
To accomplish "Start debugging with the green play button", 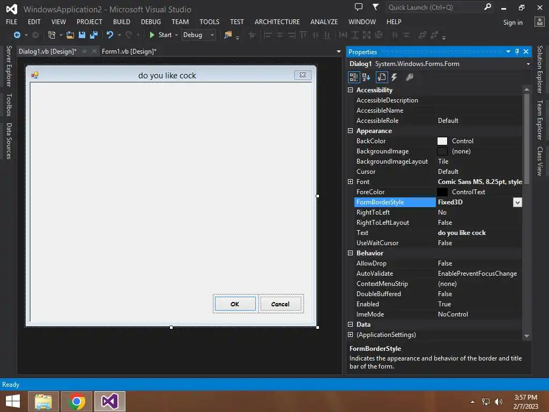I will 152,35.
